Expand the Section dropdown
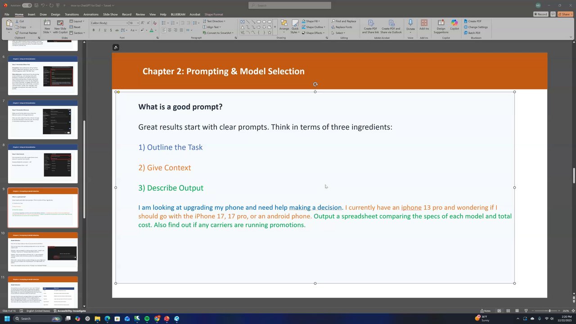 (77, 33)
